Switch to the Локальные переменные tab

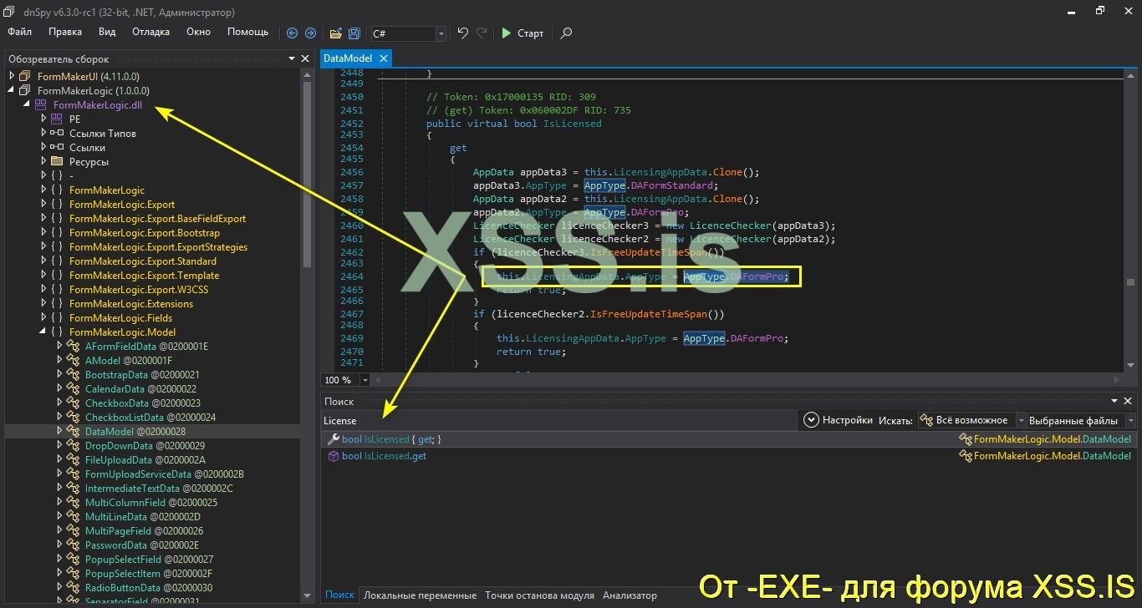(x=421, y=595)
